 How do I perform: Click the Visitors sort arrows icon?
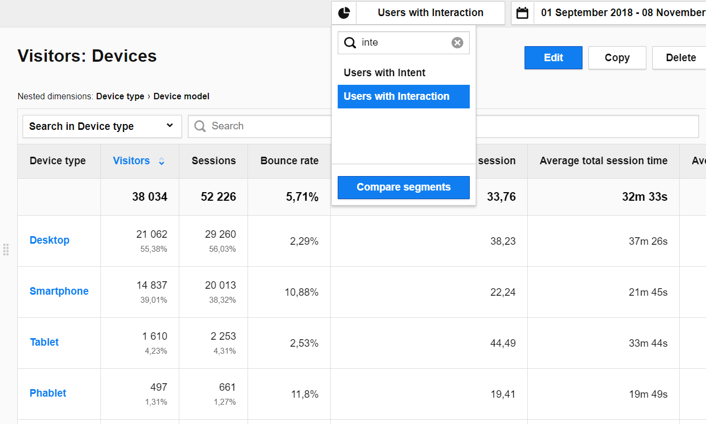(x=162, y=161)
